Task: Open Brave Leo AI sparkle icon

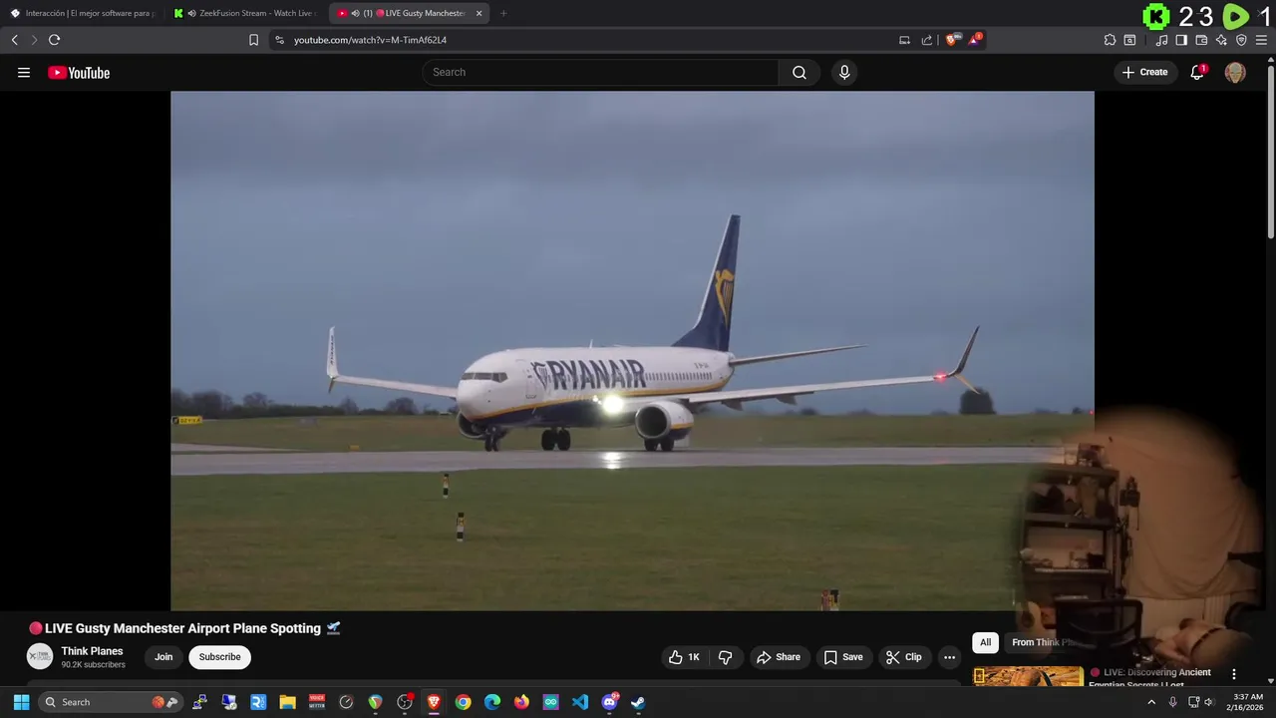Action: 1221,40
